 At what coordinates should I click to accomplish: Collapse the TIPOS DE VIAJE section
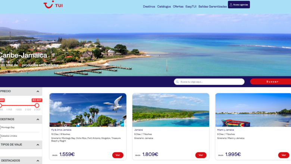(38, 145)
